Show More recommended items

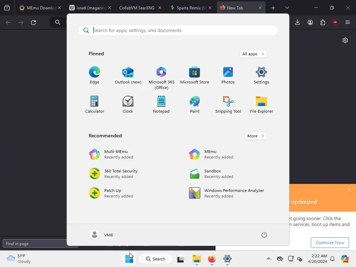(x=256, y=136)
